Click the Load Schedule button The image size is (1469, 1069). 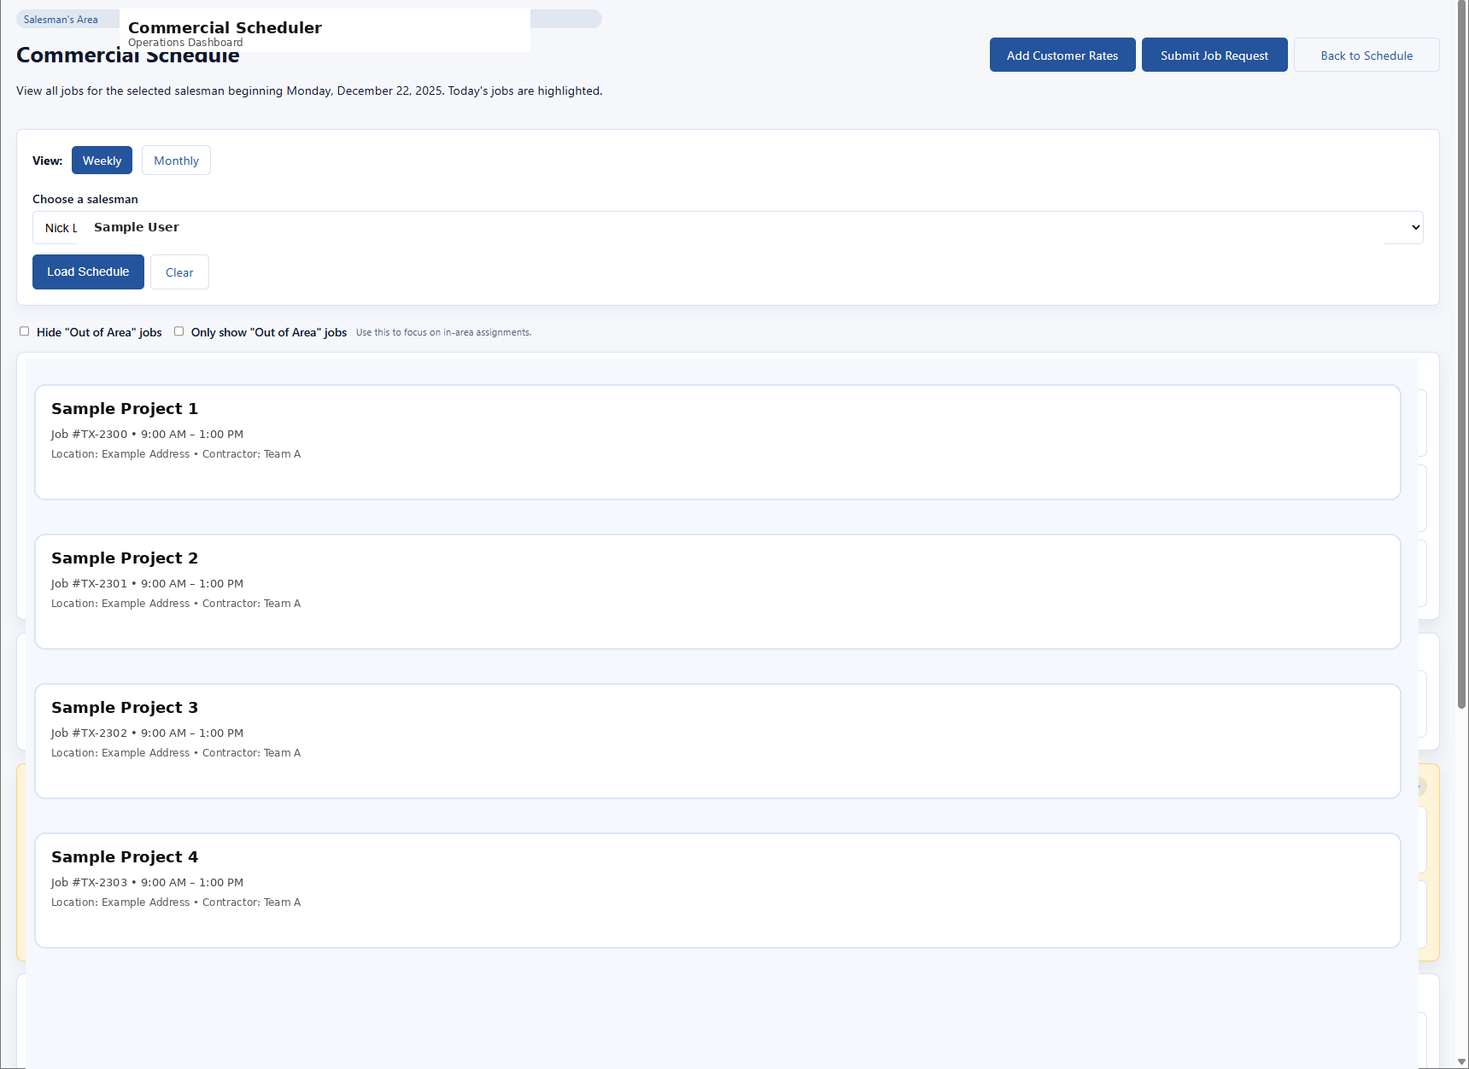click(88, 272)
